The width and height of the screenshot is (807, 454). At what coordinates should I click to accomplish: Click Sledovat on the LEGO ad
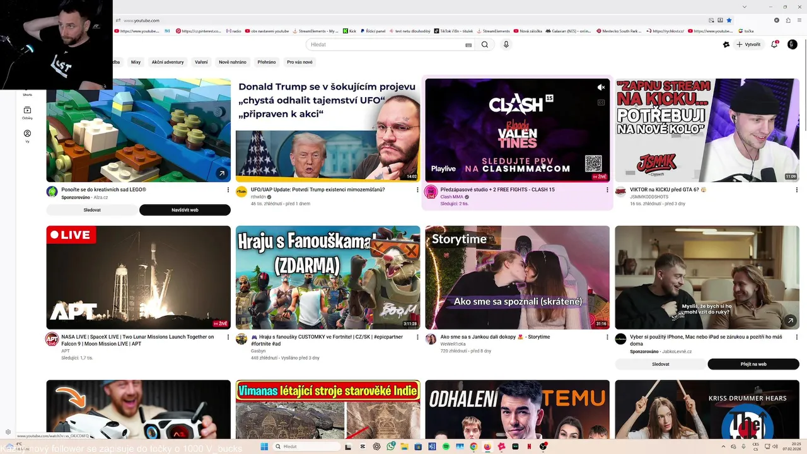point(92,210)
